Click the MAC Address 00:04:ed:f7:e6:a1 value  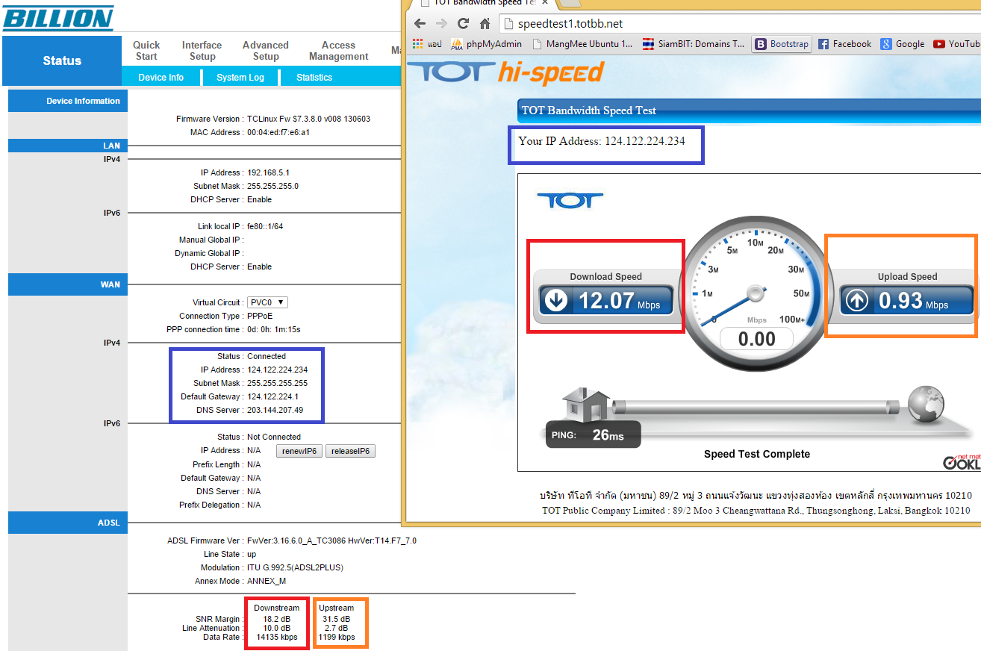(x=278, y=132)
